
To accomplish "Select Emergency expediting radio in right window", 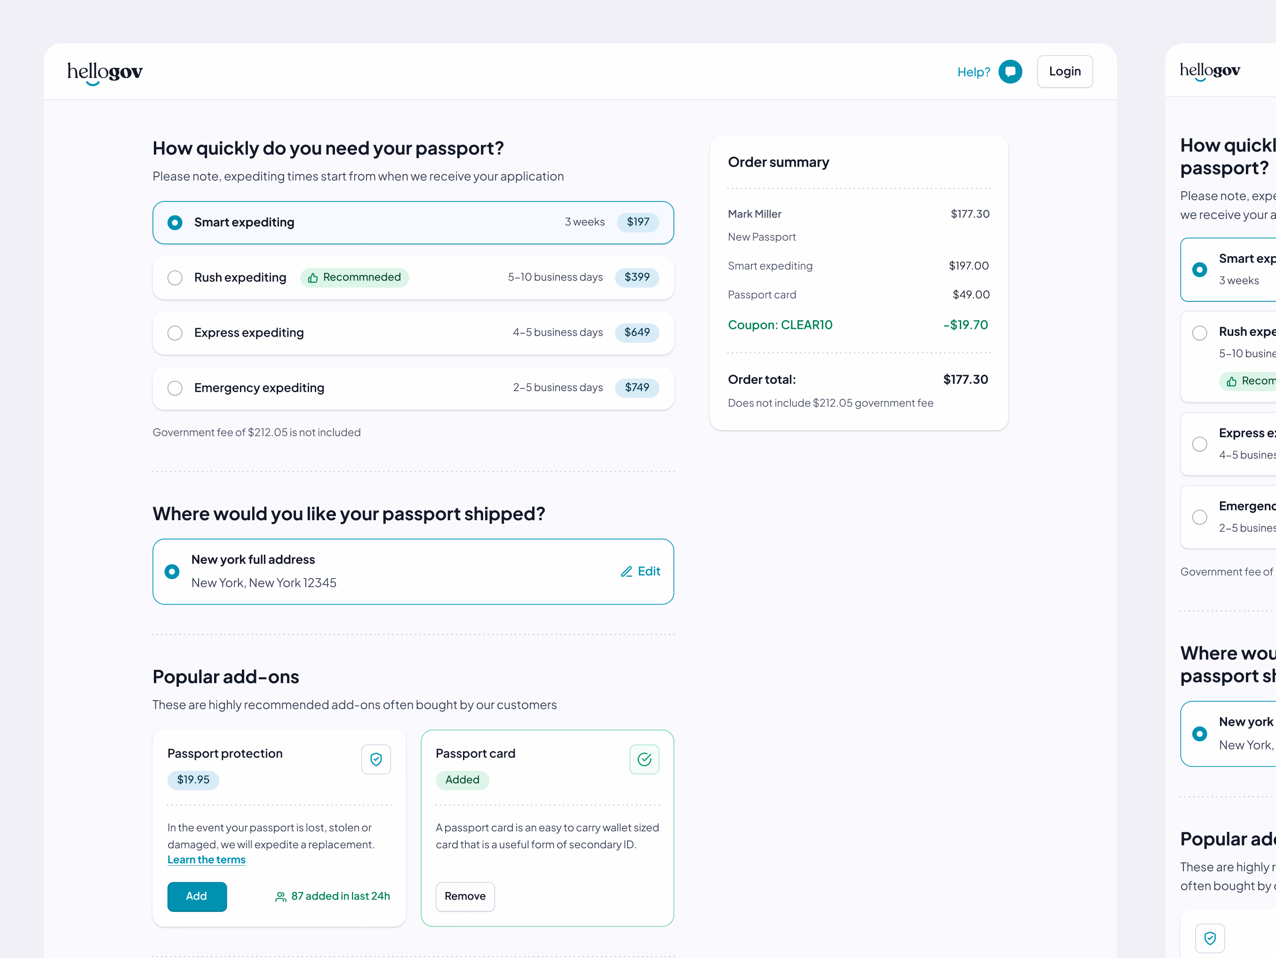I will [x=1200, y=517].
